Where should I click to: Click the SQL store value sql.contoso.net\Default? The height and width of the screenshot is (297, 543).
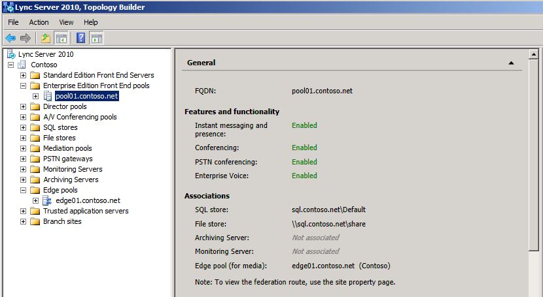click(328, 210)
